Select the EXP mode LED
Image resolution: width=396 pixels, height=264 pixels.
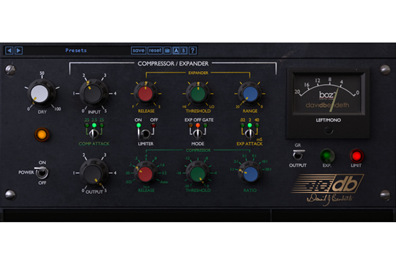pyautogui.click(x=191, y=125)
